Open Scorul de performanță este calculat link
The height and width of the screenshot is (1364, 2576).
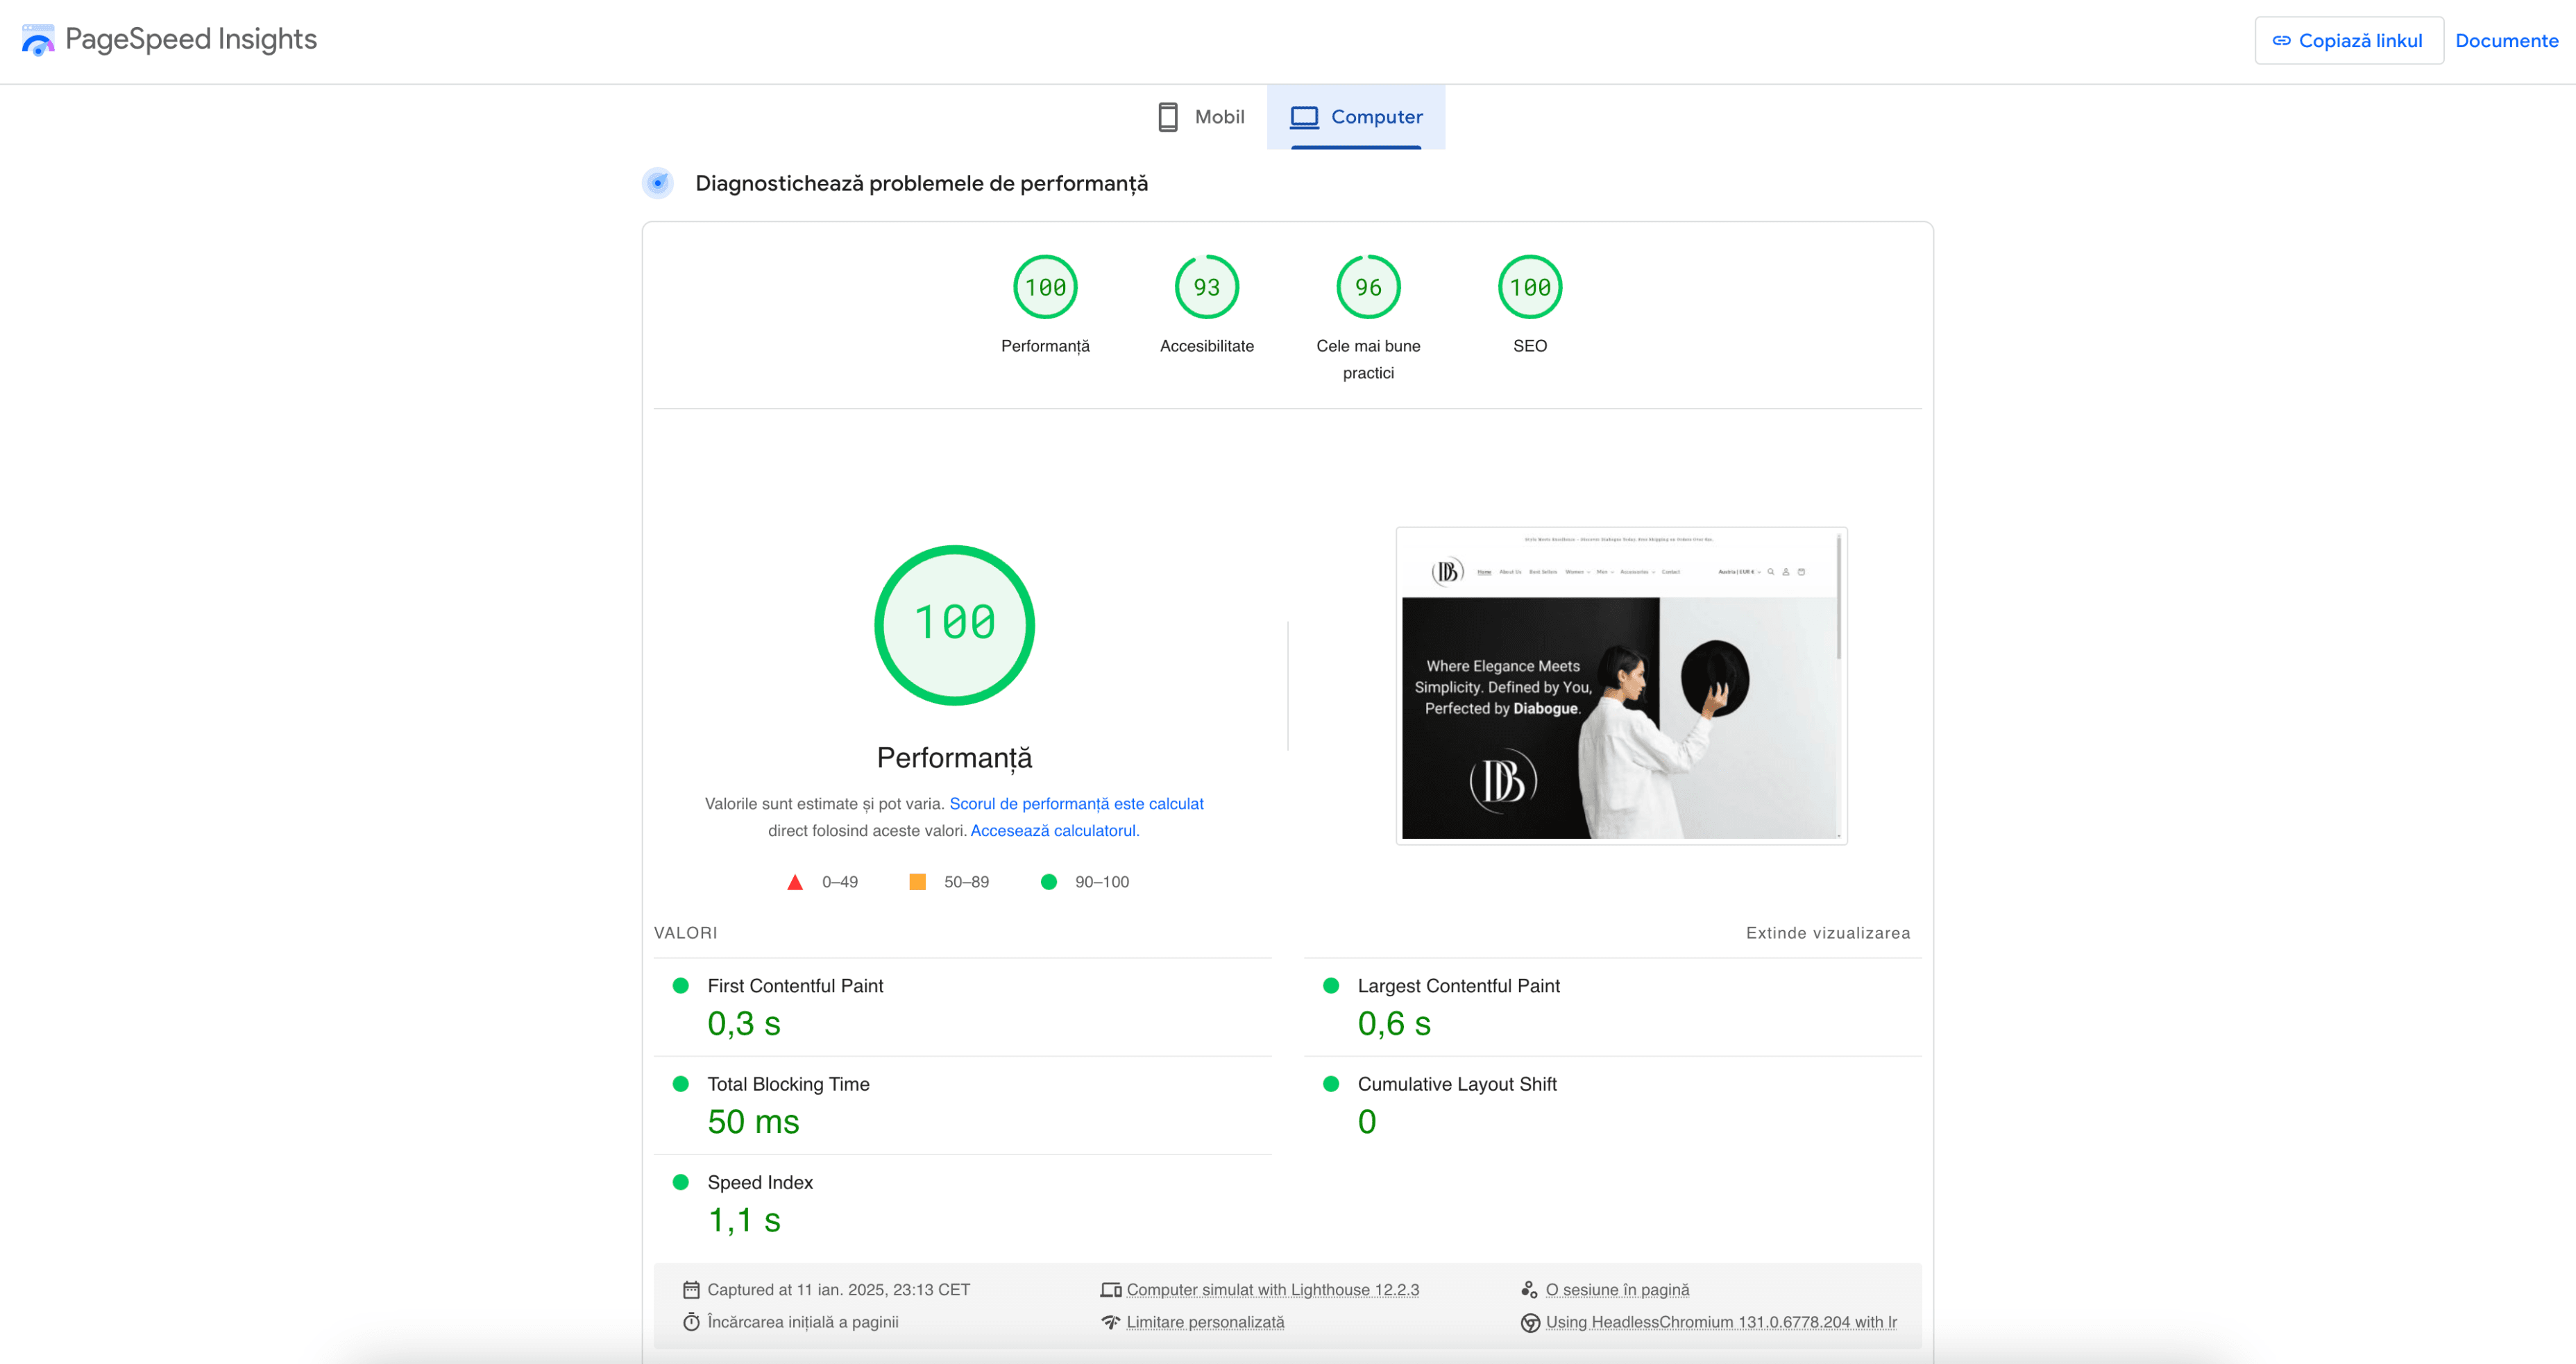coord(1076,804)
